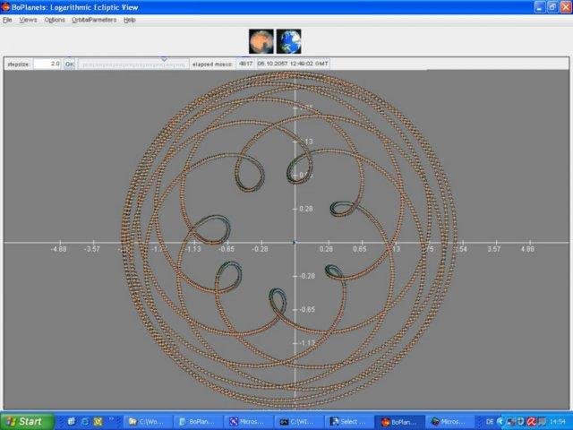Open the Help menu
The height and width of the screenshot is (430, 573).
coord(130,20)
